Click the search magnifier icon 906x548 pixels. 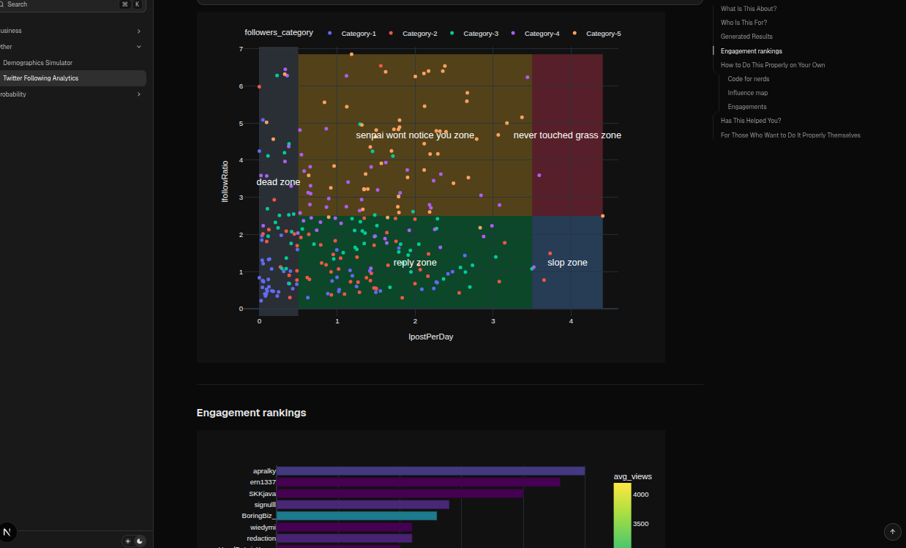tap(1, 4)
